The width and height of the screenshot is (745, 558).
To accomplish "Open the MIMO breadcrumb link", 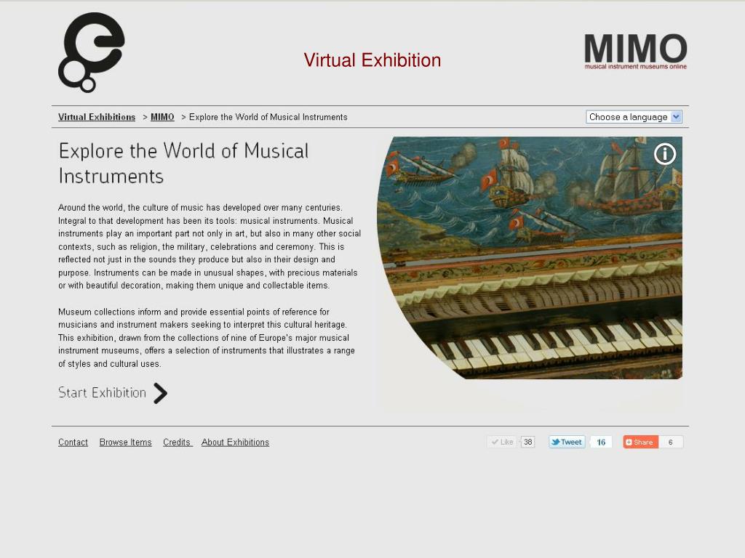I will [x=162, y=117].
